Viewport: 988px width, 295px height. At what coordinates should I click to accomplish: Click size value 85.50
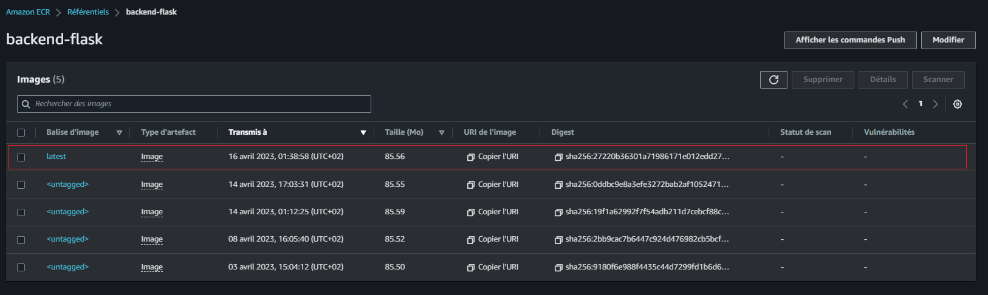(395, 267)
